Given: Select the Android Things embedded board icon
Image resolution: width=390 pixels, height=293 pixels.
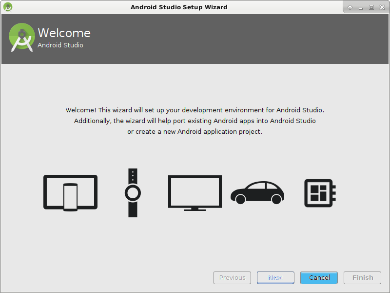Looking at the screenshot, I should click(x=319, y=192).
